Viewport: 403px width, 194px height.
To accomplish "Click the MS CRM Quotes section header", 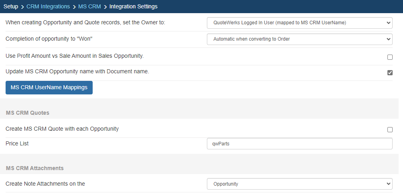I will click(28, 113).
